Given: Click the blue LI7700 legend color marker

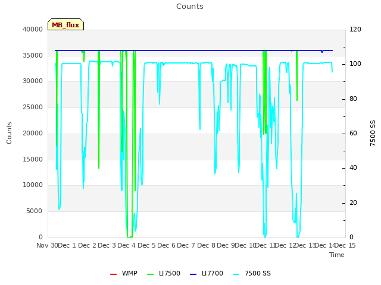Looking at the screenshot, I should pos(193,274).
